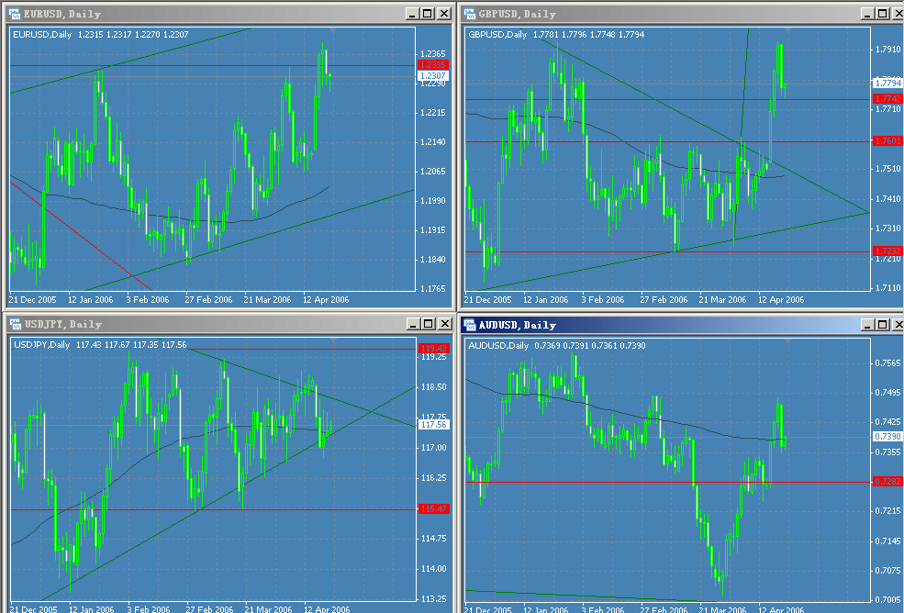Image resolution: width=904 pixels, height=613 pixels.
Task: Select the 1.2365 scale value in EURUSD chart
Action: pos(433,54)
